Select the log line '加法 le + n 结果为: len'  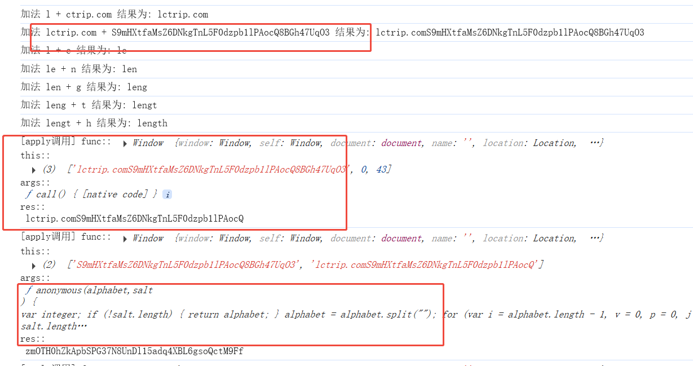pos(79,69)
